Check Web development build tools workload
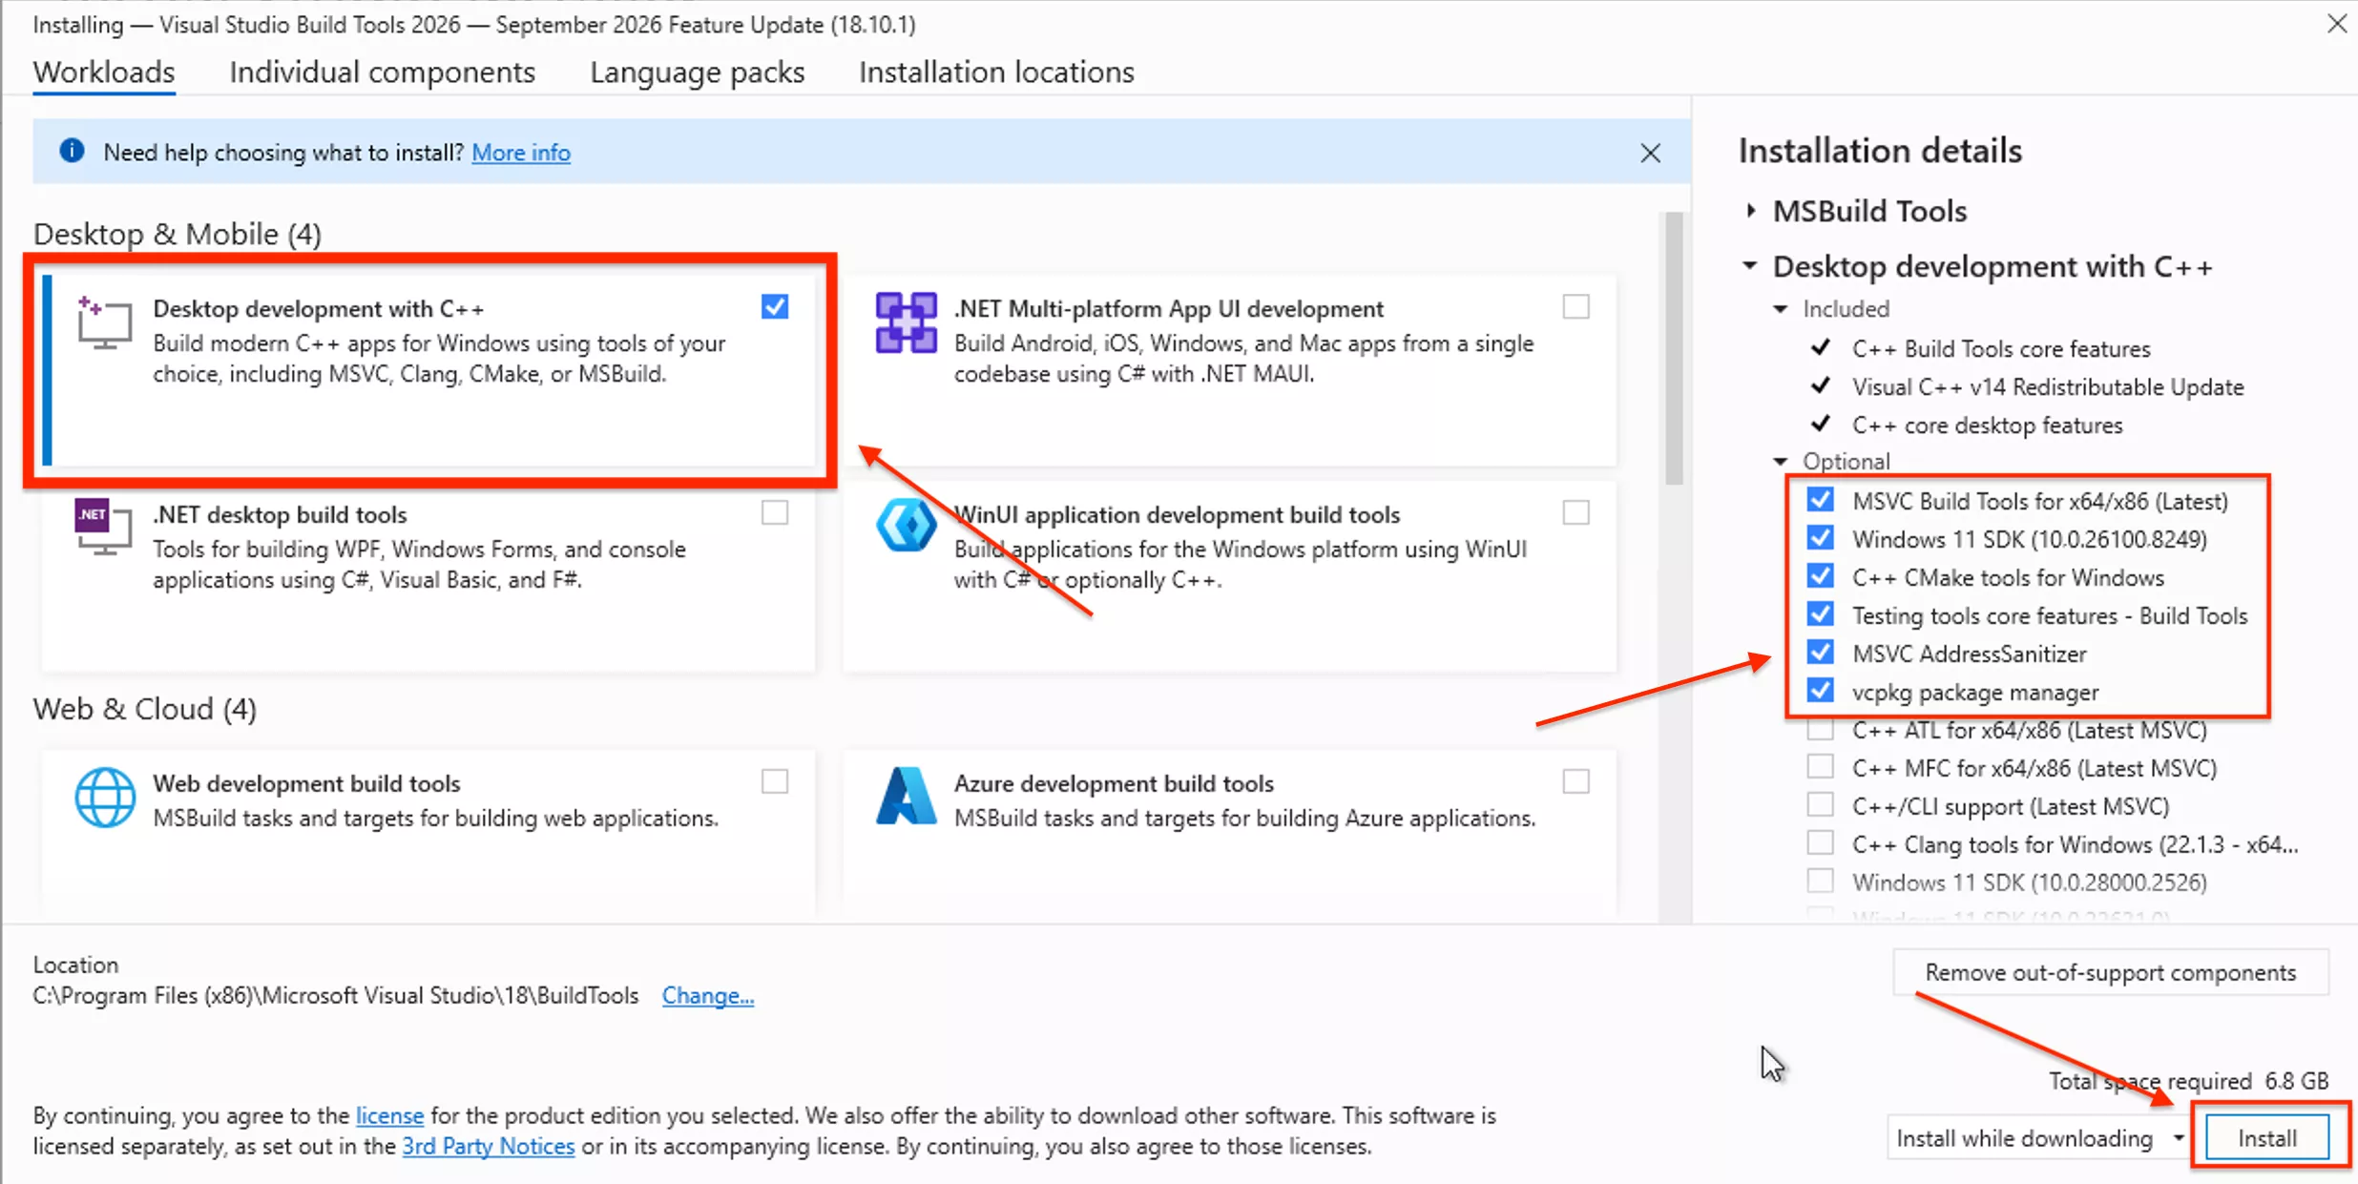The height and width of the screenshot is (1184, 2358). point(775,781)
